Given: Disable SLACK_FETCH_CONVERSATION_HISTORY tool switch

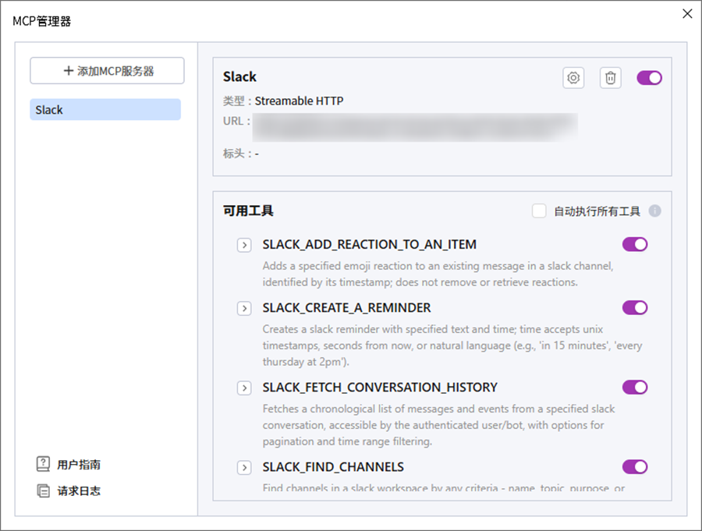Looking at the screenshot, I should coord(635,388).
